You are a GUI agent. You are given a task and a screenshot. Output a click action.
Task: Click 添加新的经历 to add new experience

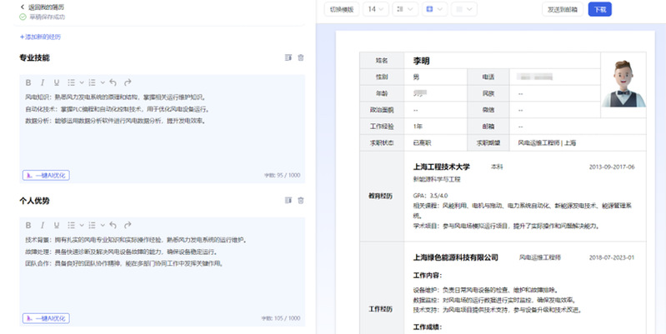[40, 37]
